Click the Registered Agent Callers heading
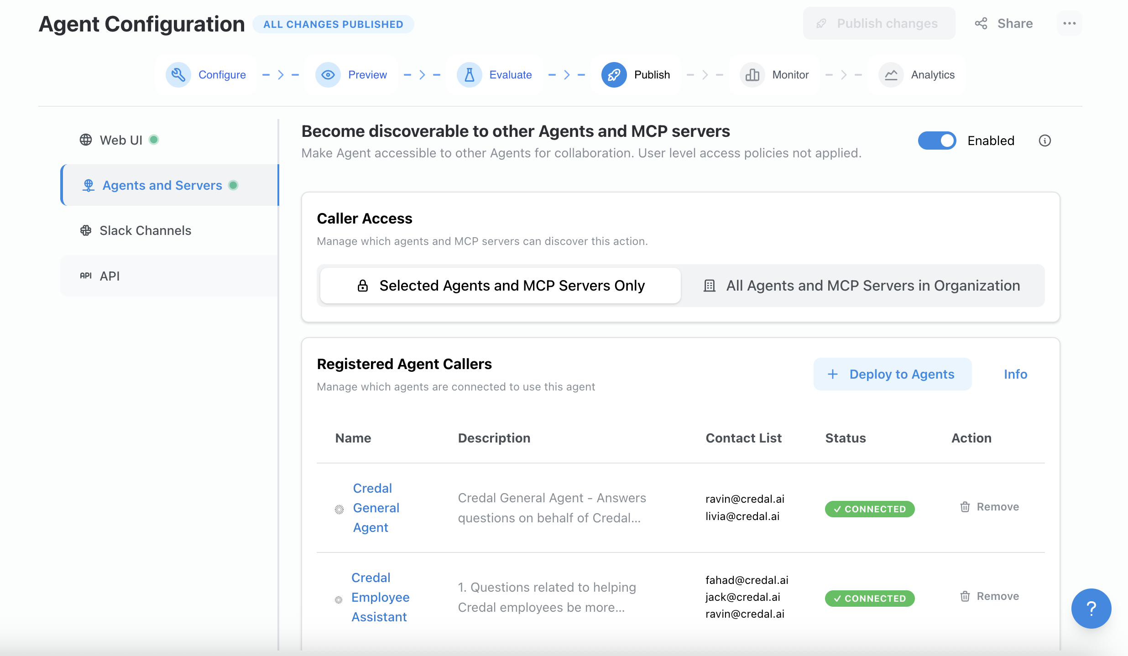Image resolution: width=1128 pixels, height=656 pixels. (404, 364)
